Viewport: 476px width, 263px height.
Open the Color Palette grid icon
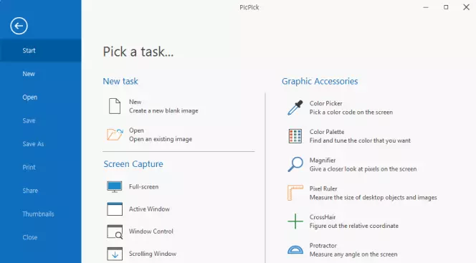tap(295, 136)
